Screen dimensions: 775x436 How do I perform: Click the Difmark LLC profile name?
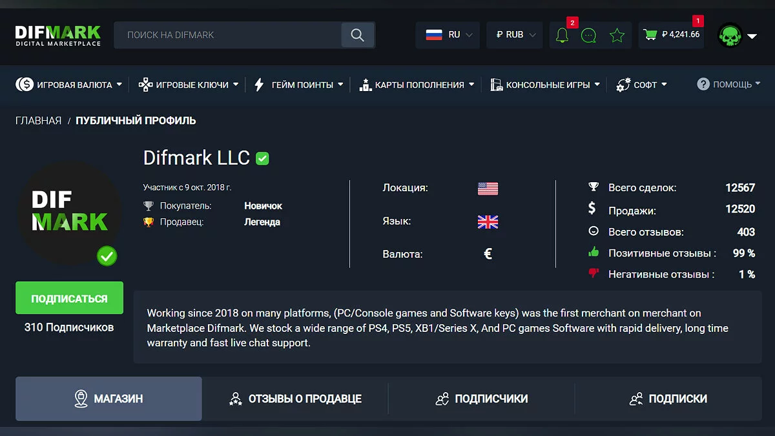click(197, 158)
